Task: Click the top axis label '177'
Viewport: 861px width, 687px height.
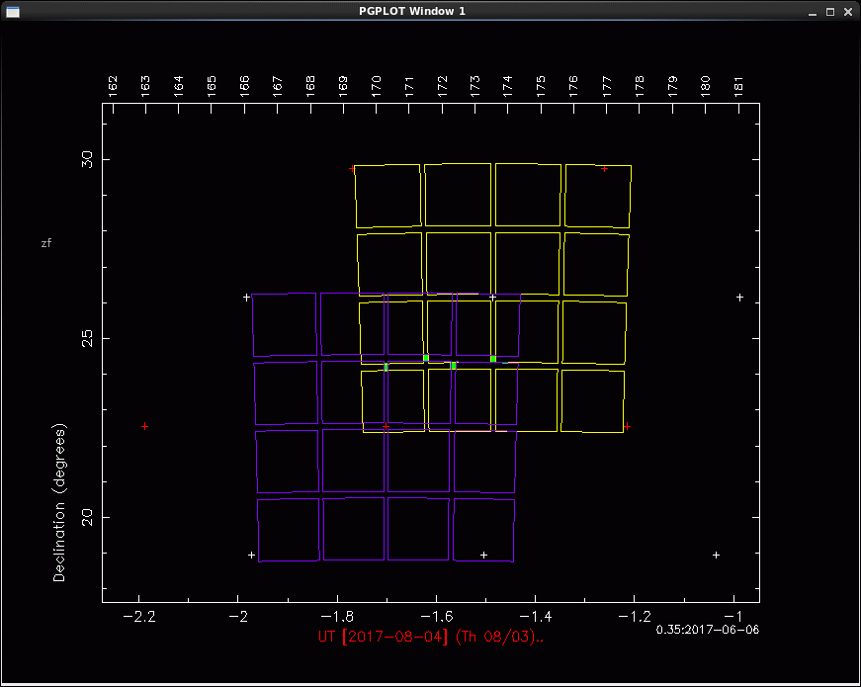Action: coord(607,87)
